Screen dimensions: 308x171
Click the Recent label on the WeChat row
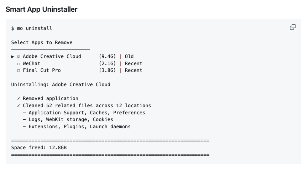(134, 63)
